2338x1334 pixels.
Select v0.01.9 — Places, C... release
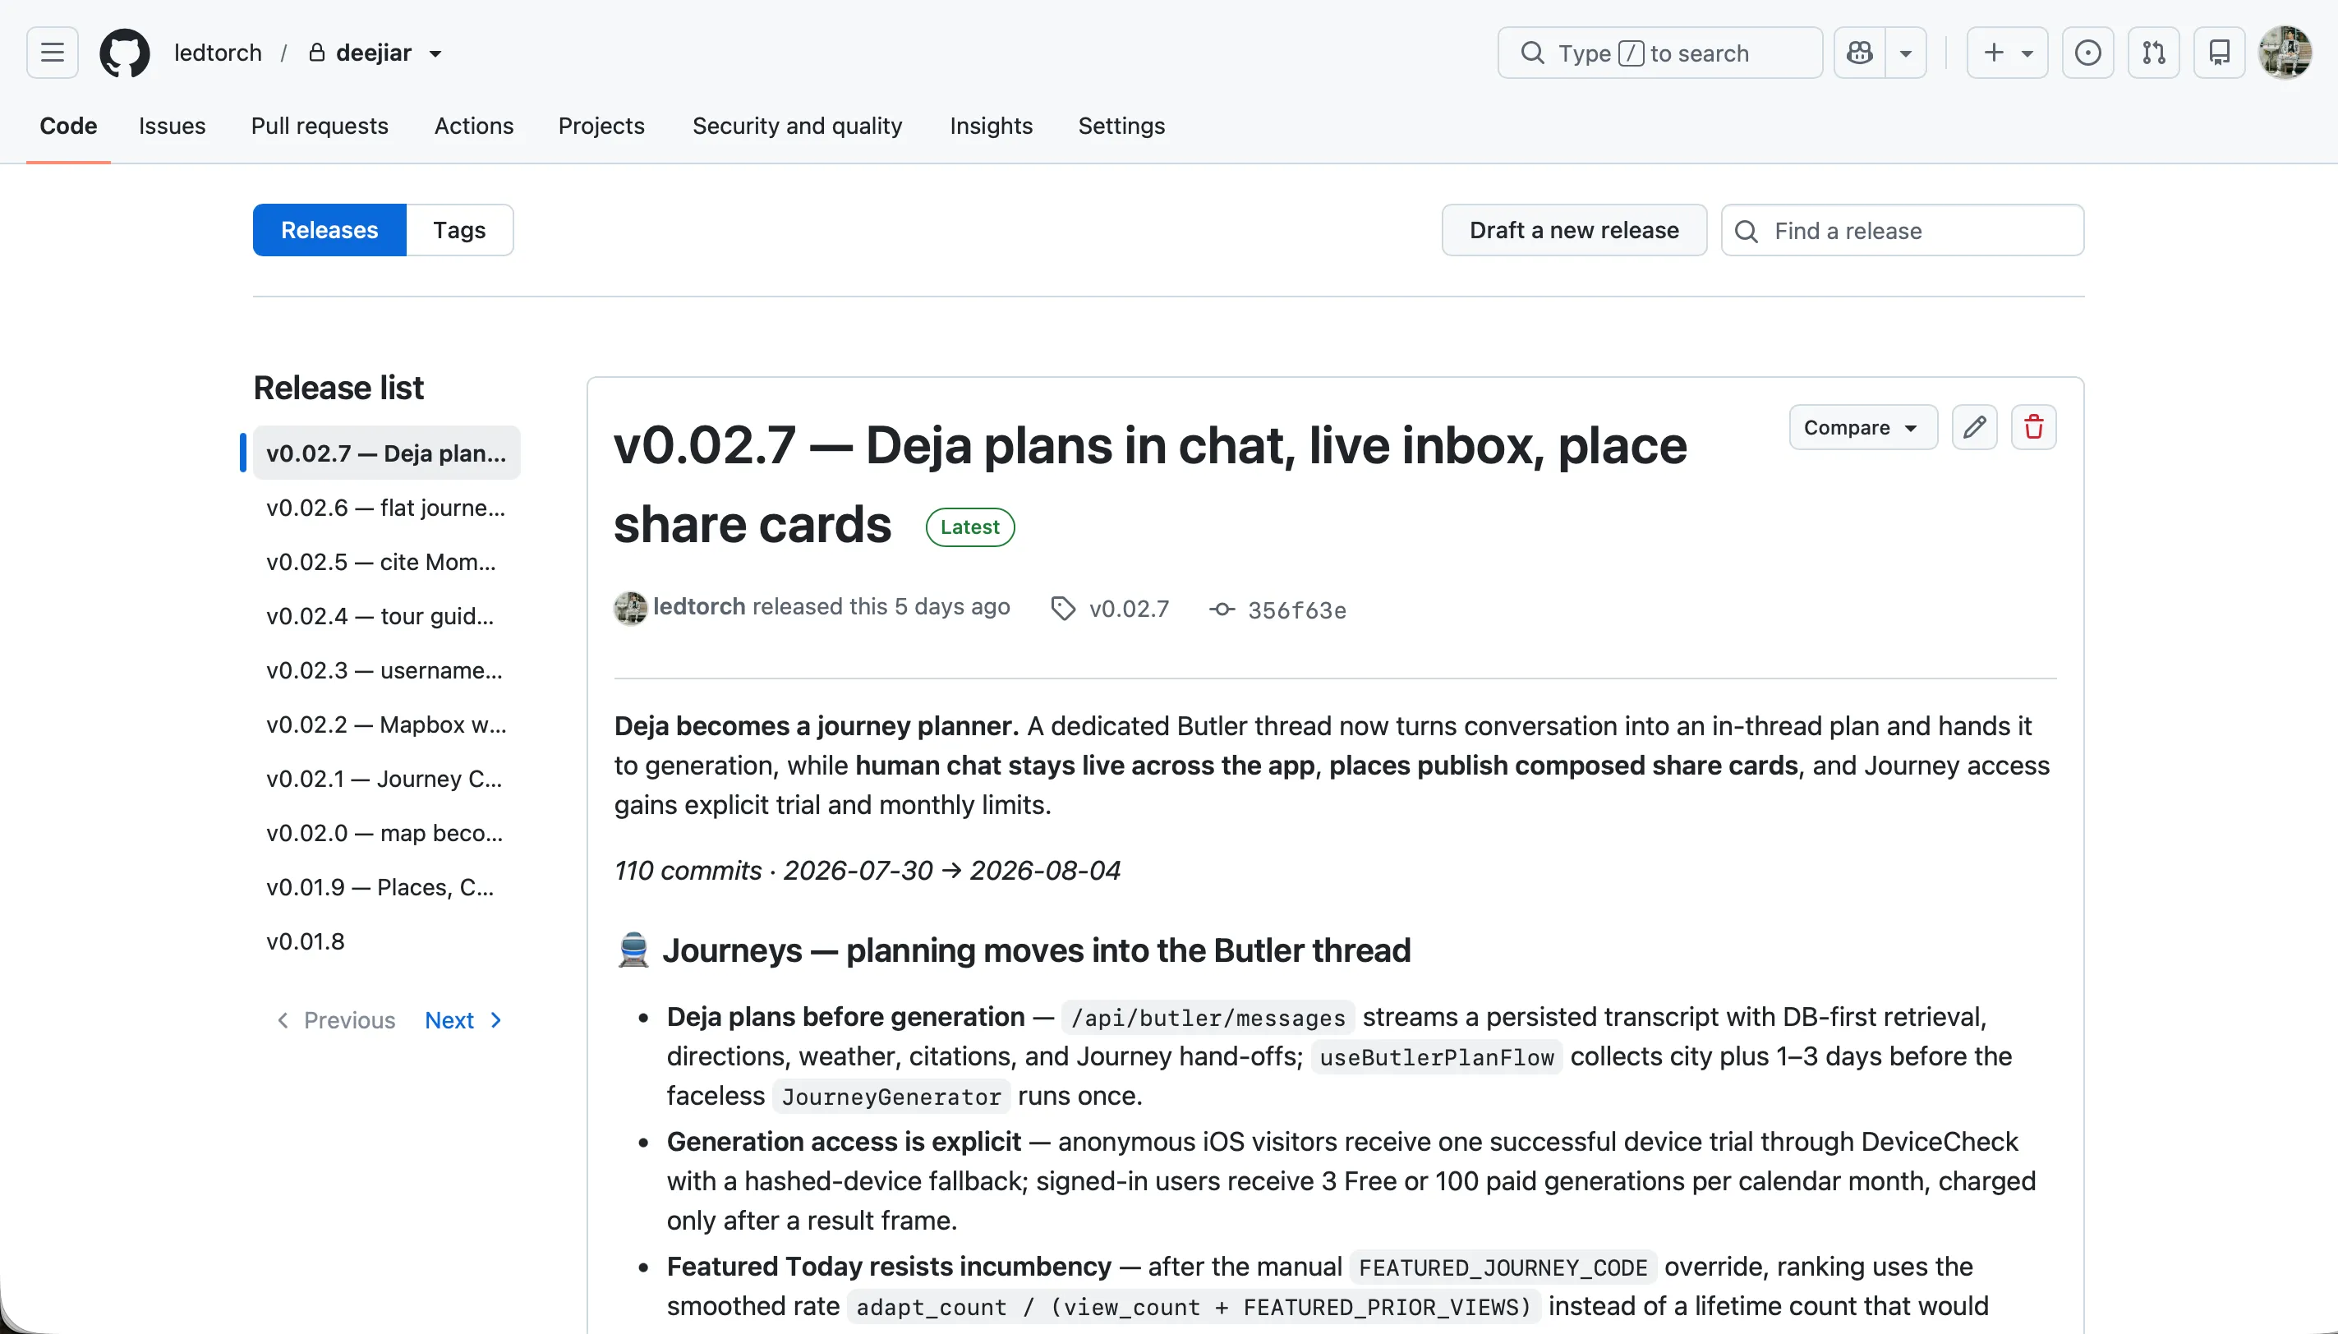pos(387,886)
